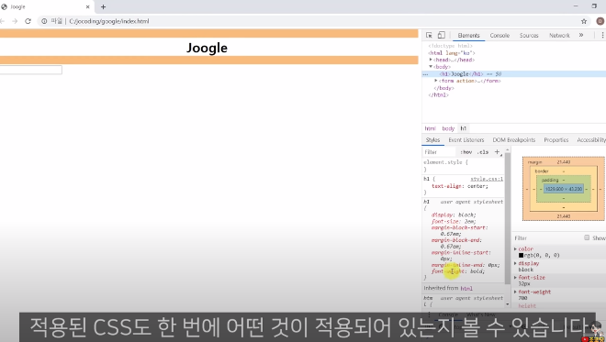The image size is (606, 342).
Task: Click text-align: center declaration
Action: click(460, 186)
